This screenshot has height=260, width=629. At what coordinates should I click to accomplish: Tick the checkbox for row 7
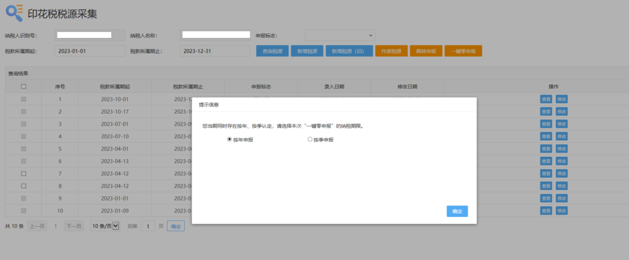24,174
